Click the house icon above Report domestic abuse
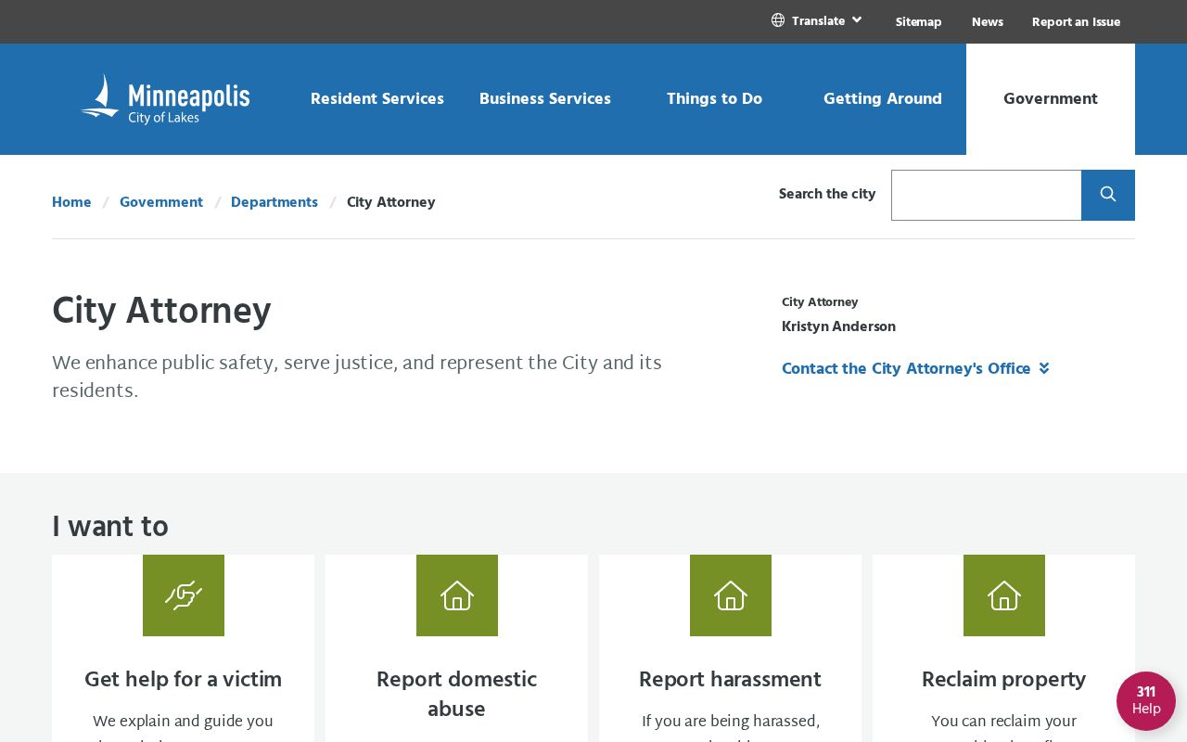This screenshot has width=1187, height=742. pos(457,595)
